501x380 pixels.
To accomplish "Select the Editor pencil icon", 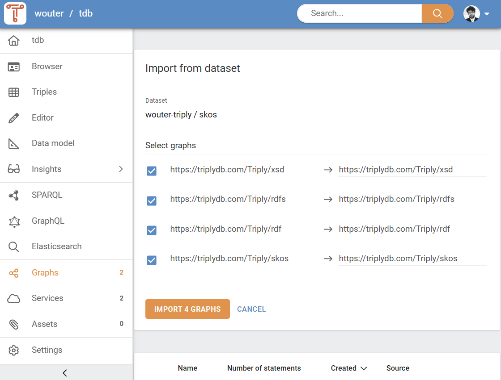I will point(14,118).
